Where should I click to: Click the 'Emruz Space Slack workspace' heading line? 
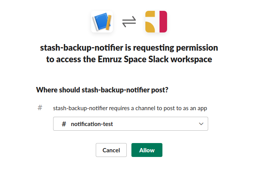click(x=129, y=60)
